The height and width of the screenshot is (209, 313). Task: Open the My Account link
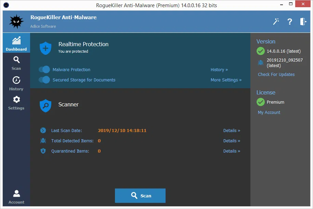269,113
